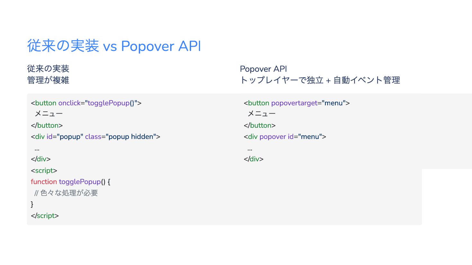Click the closing </script> tag line

(x=45, y=216)
